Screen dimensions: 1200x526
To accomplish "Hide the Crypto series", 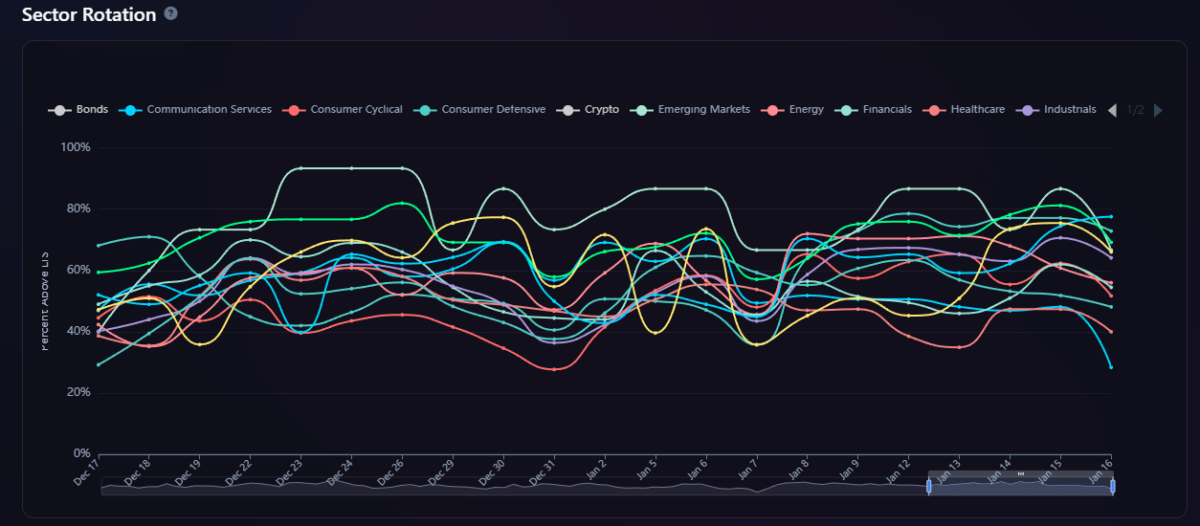I will point(589,110).
